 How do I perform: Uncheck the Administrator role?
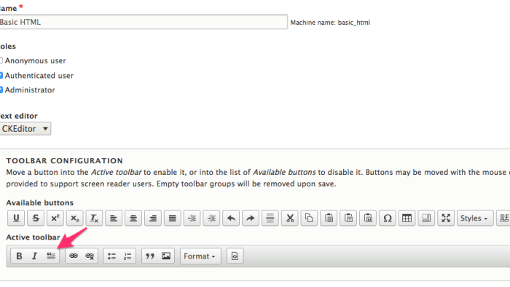coord(1,90)
